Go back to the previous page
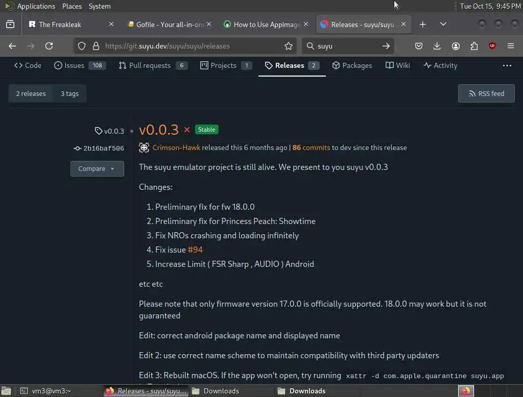Screen dimensions: 523x397 [x=12, y=46]
